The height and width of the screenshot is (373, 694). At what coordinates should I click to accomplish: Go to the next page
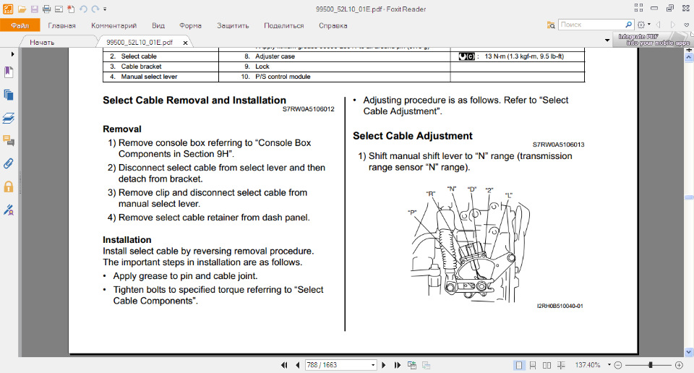(384, 365)
